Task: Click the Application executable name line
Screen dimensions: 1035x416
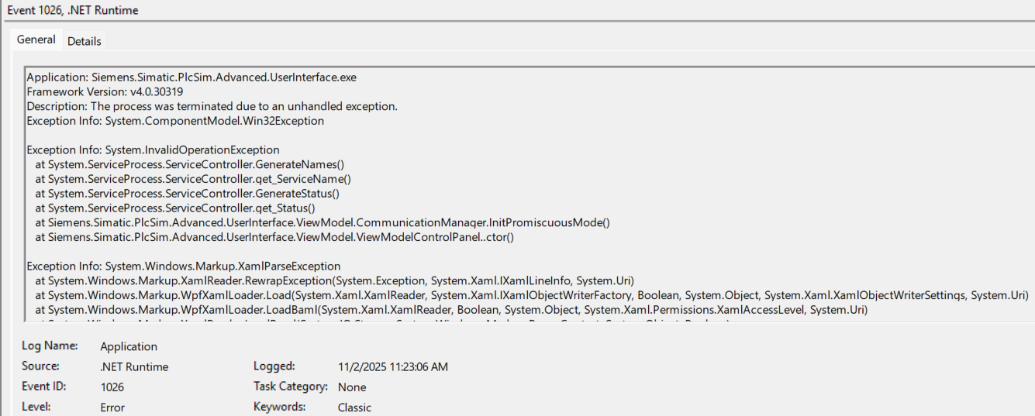Action: tap(191, 77)
